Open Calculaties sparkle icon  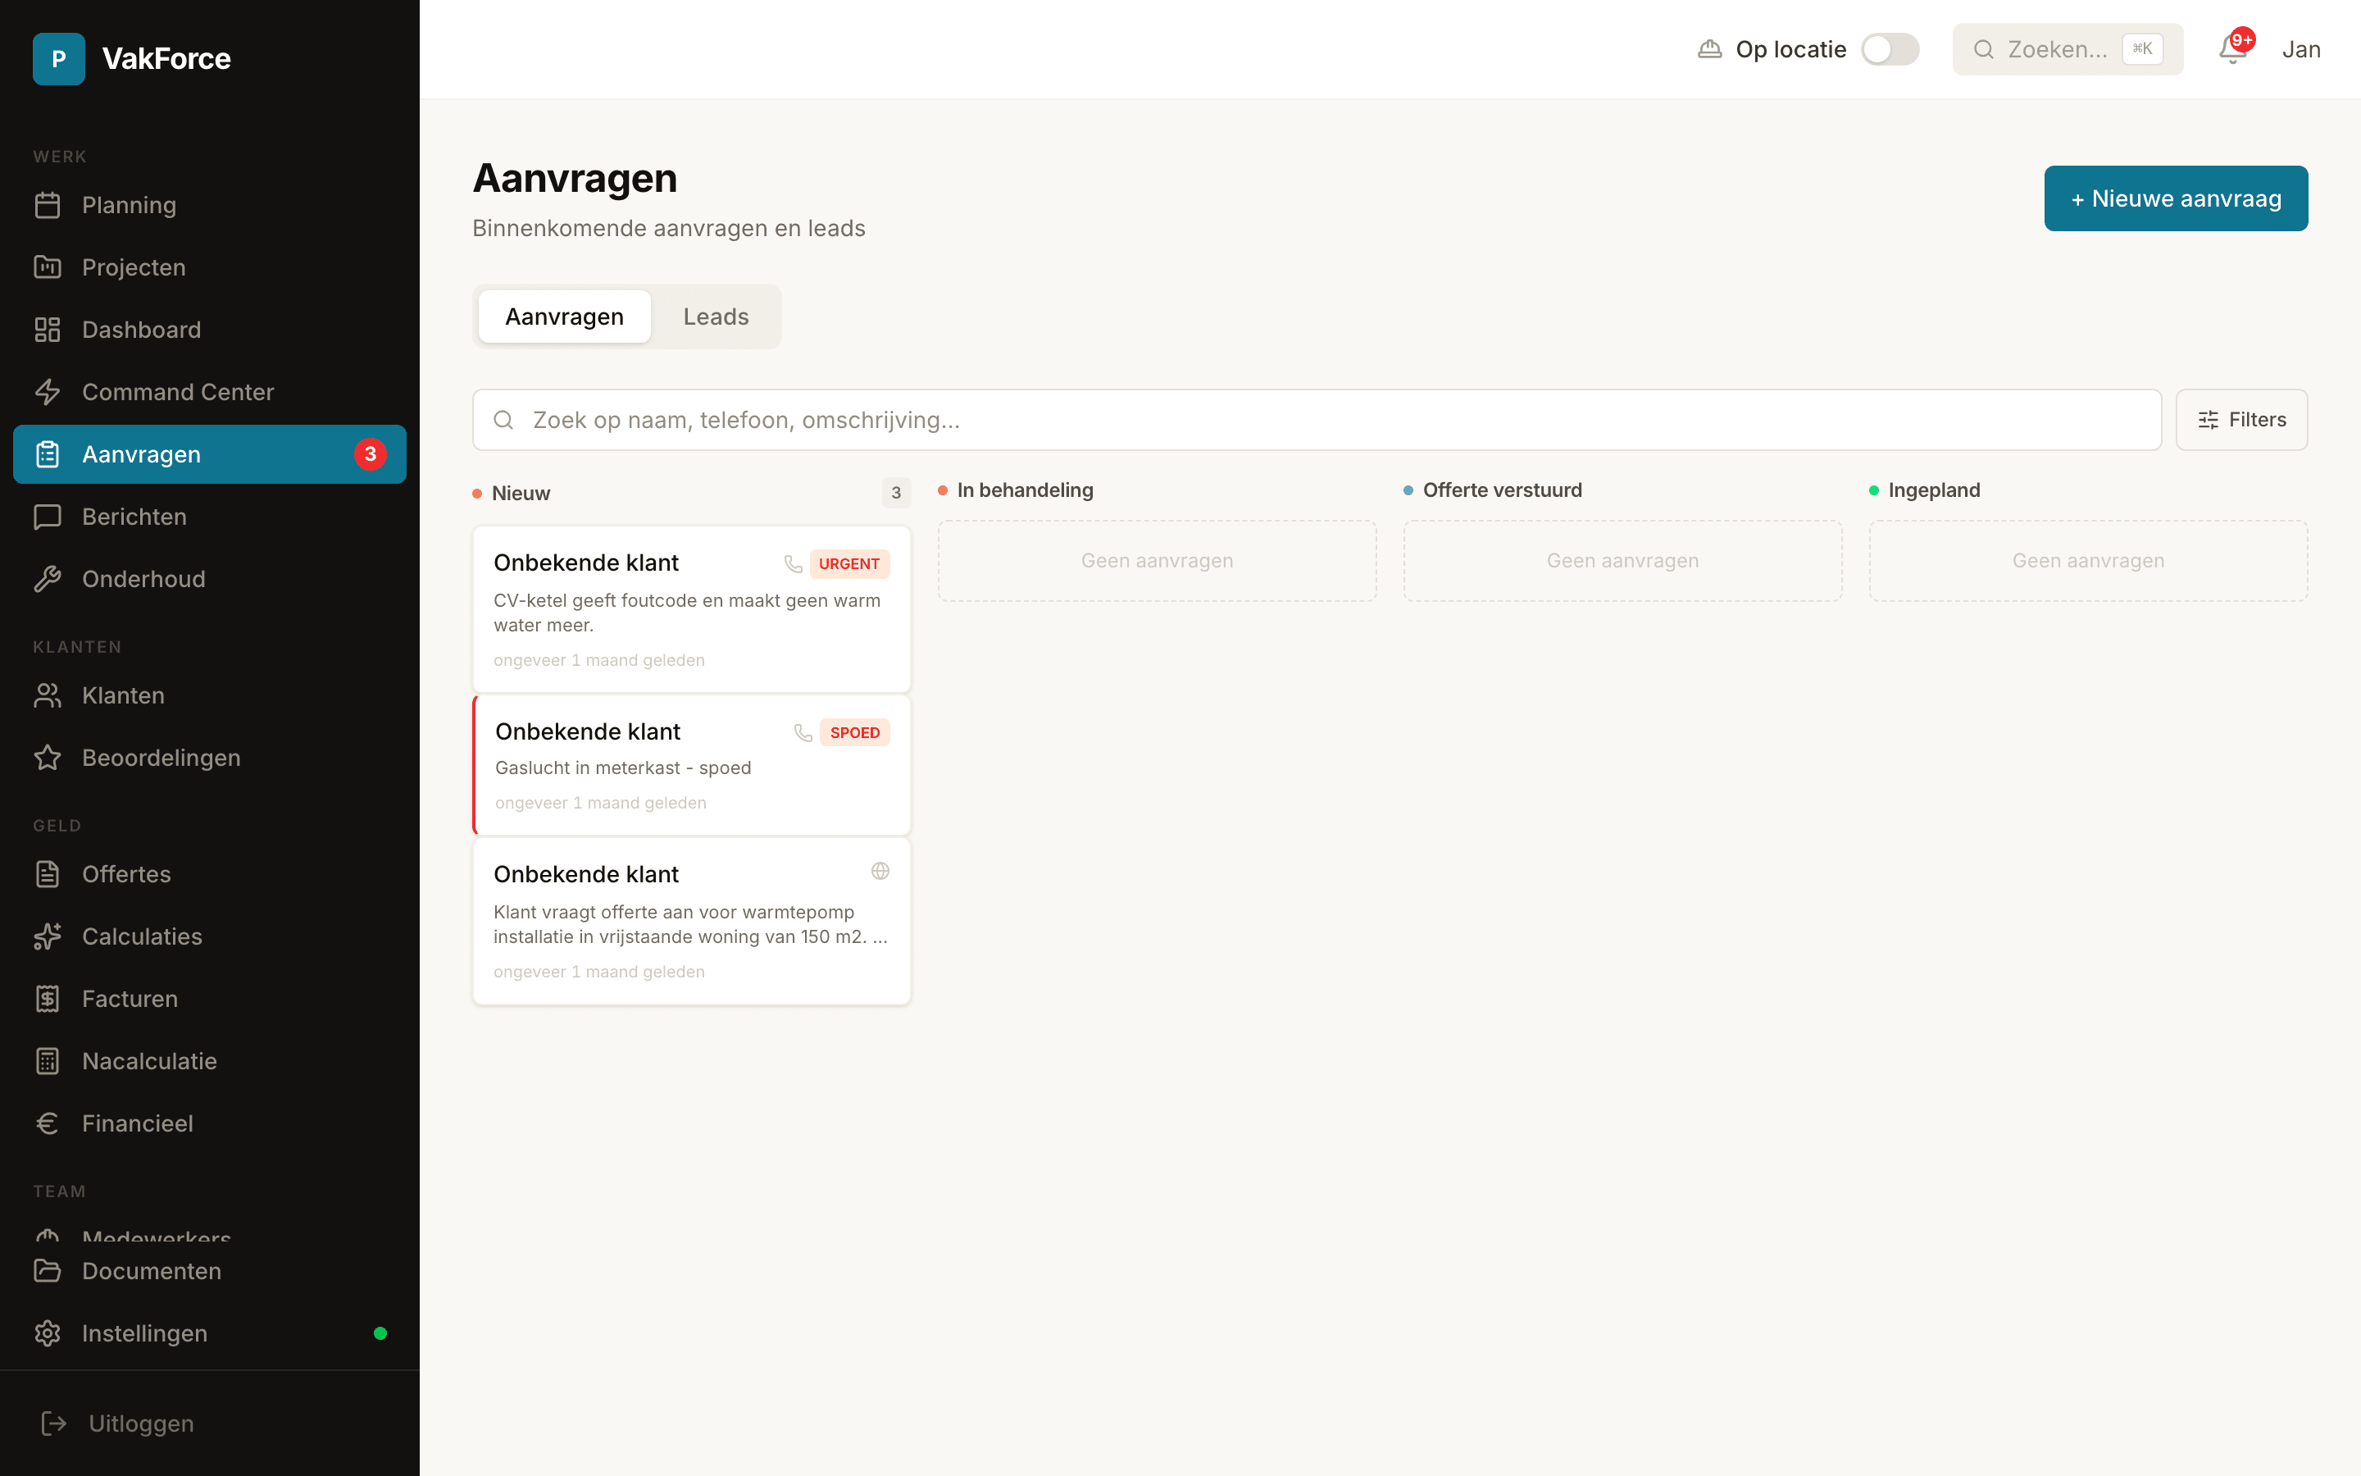pos(48,937)
